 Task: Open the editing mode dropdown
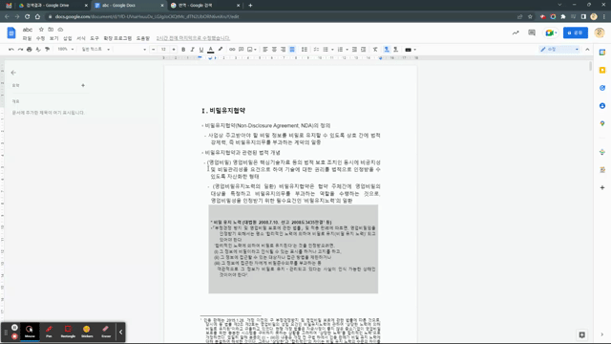[x=559, y=50]
